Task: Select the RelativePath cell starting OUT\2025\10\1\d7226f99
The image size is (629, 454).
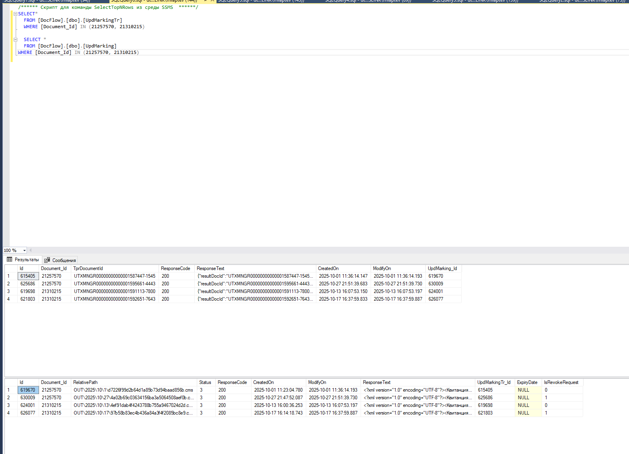Action: [x=134, y=390]
